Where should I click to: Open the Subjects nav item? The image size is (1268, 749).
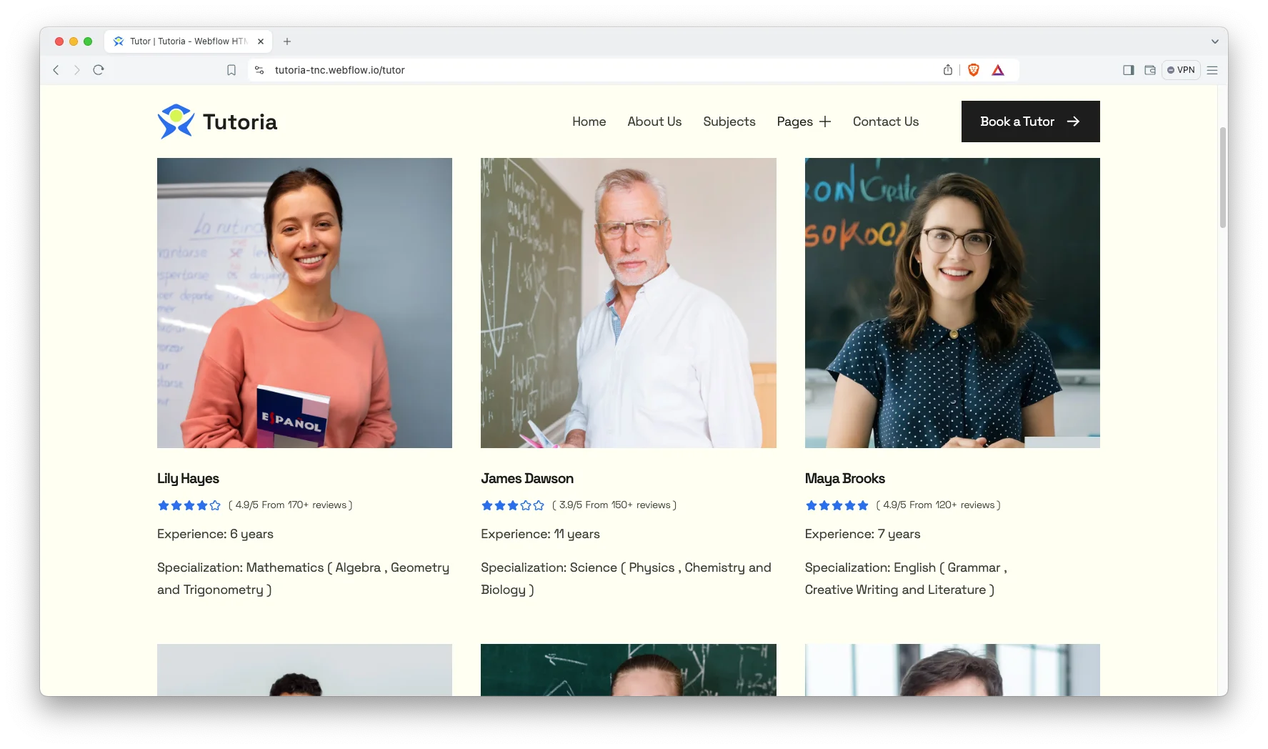pyautogui.click(x=729, y=121)
